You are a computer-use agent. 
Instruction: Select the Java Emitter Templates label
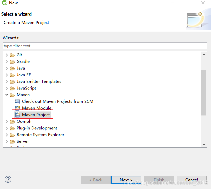click(x=39, y=82)
